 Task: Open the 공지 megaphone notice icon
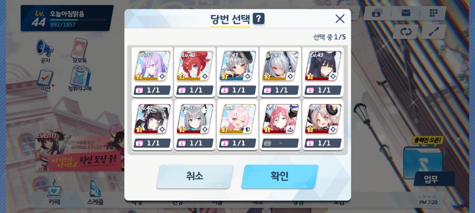[x=45, y=48]
